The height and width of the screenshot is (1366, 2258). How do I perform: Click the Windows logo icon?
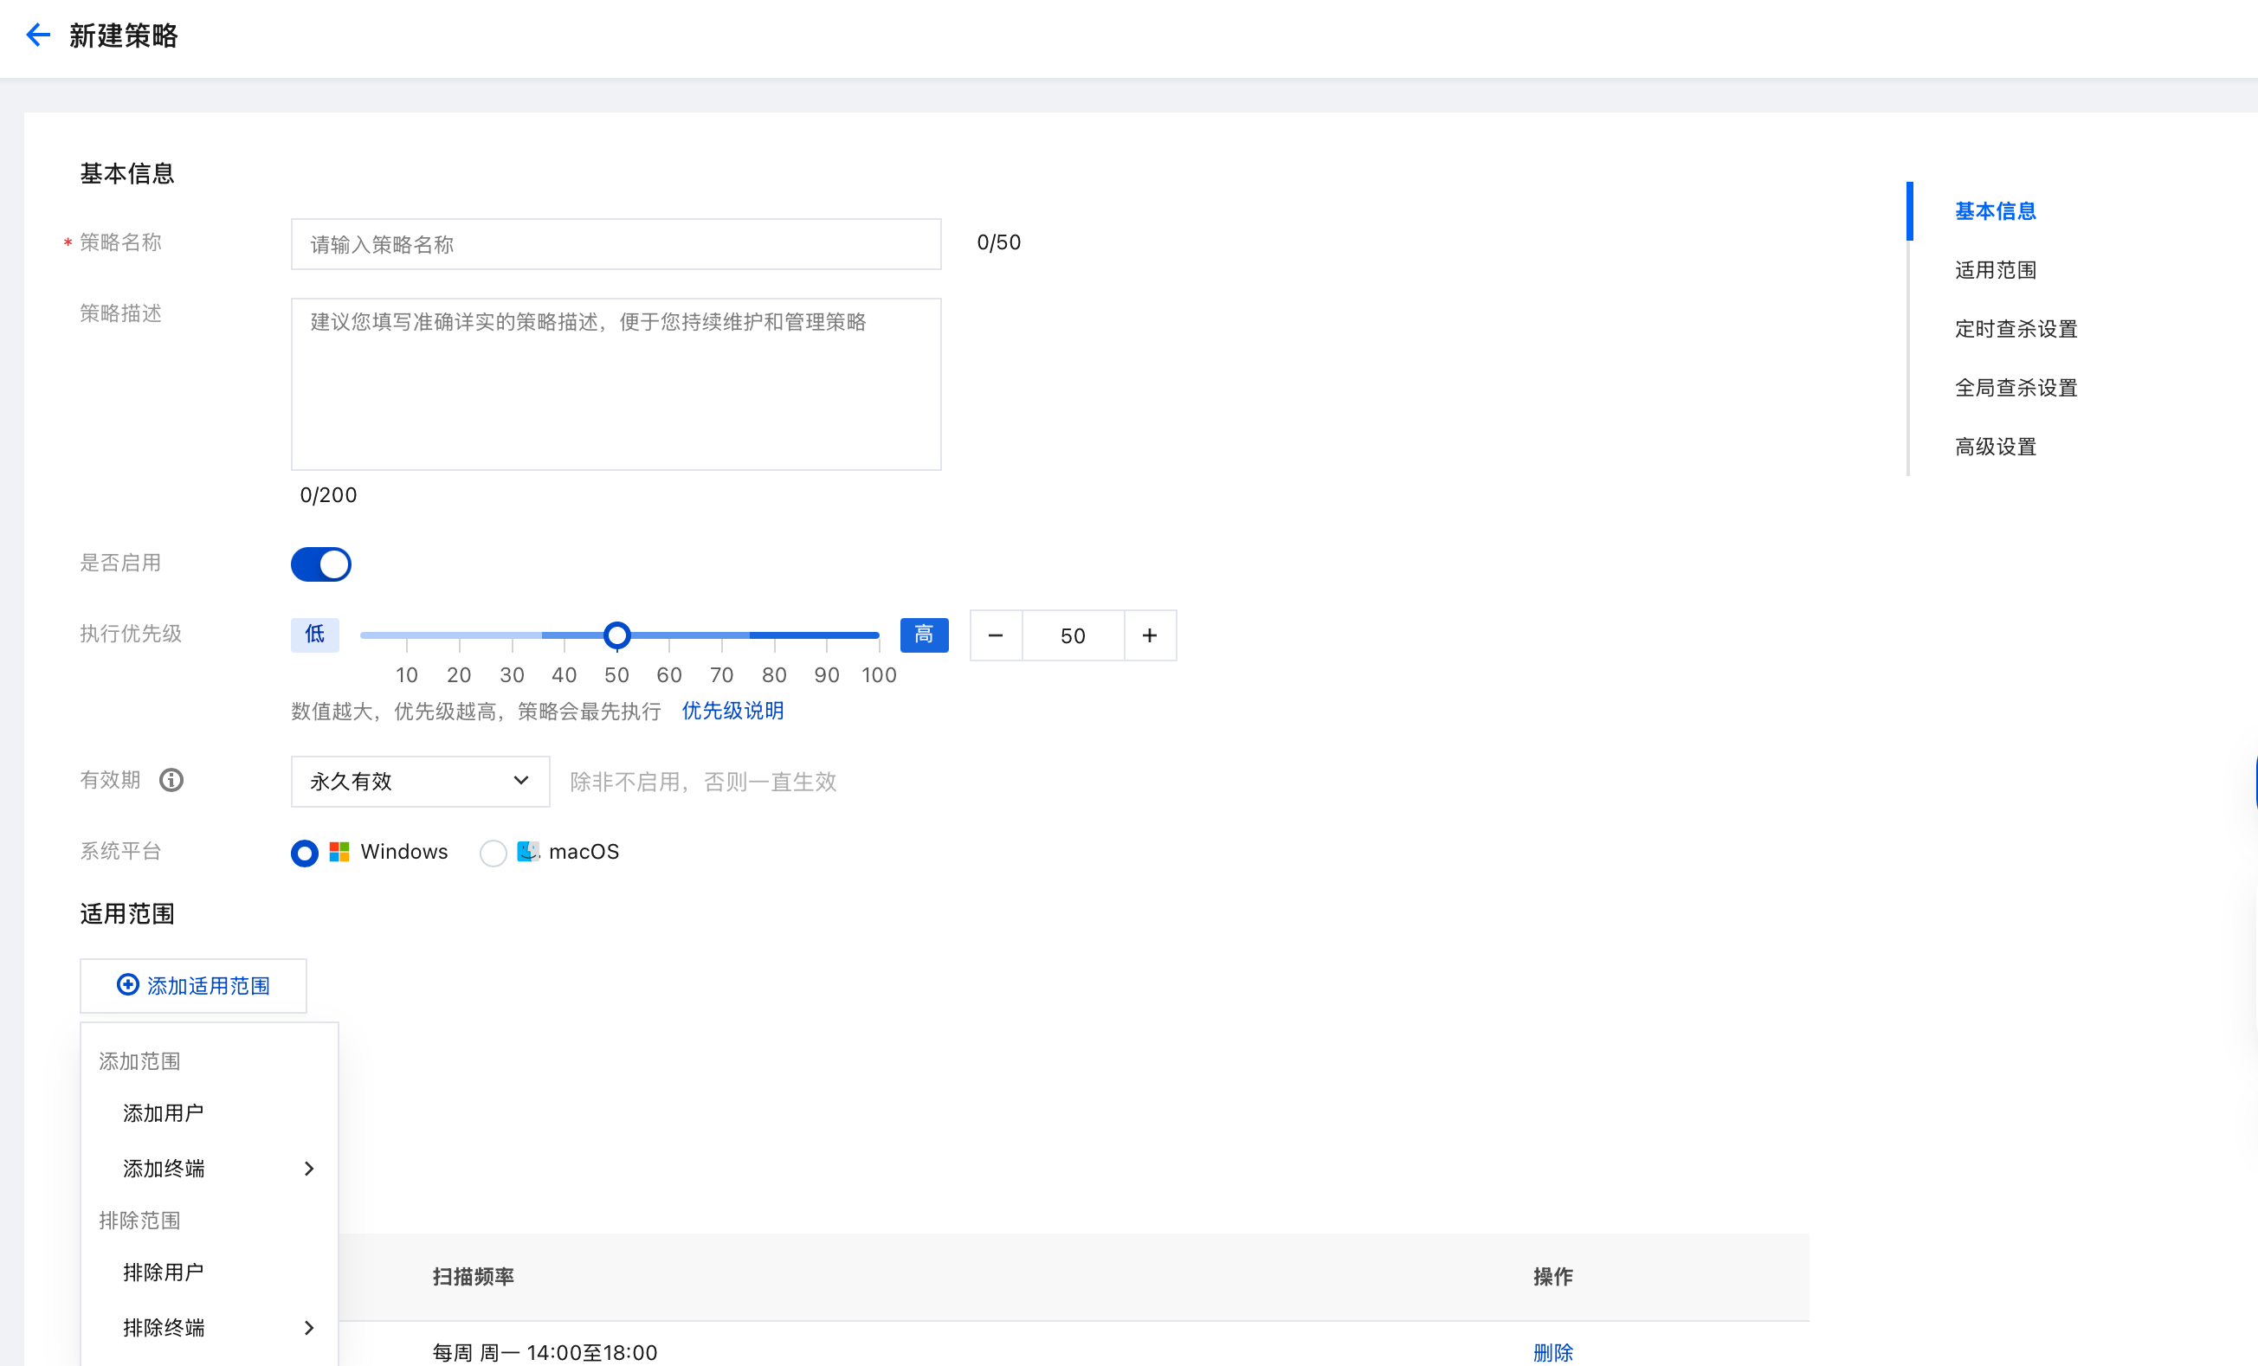(339, 852)
